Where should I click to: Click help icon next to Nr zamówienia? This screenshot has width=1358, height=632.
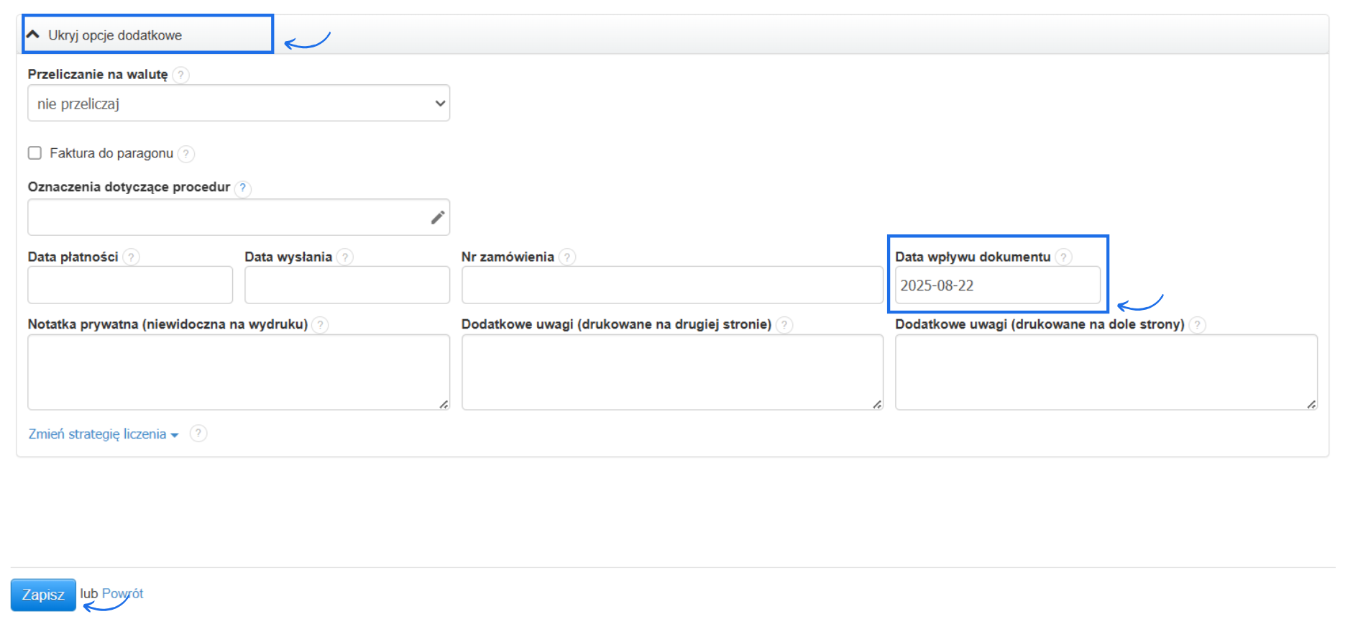[x=567, y=257]
